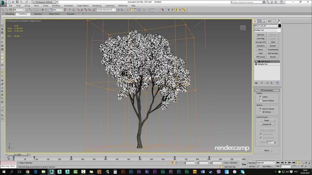
Task: Restrict to Y axis constraint
Action: (x=172, y=10)
